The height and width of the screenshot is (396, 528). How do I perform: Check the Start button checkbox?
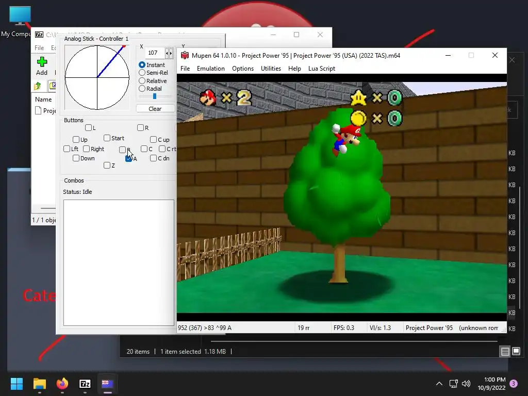(x=107, y=138)
